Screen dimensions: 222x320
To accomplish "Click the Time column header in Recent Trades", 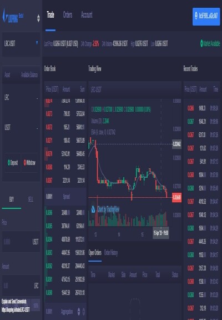I will pos(216,89).
